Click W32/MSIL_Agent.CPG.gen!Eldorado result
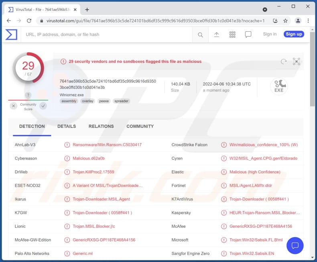Screen dimensions: 317x262 click(x=263, y=158)
